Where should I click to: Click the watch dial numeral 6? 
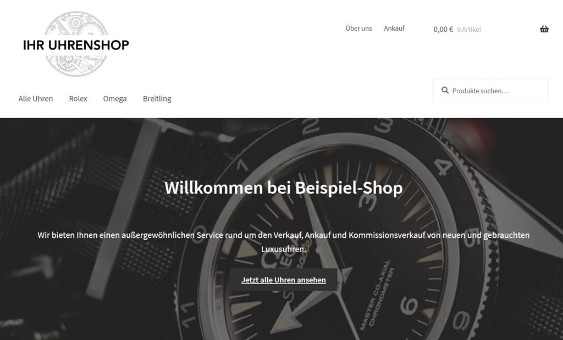tap(409, 305)
